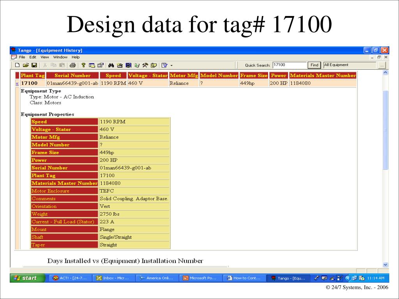Click the system tray expand arrow
The width and height of the screenshot is (399, 299).
(x=348, y=278)
